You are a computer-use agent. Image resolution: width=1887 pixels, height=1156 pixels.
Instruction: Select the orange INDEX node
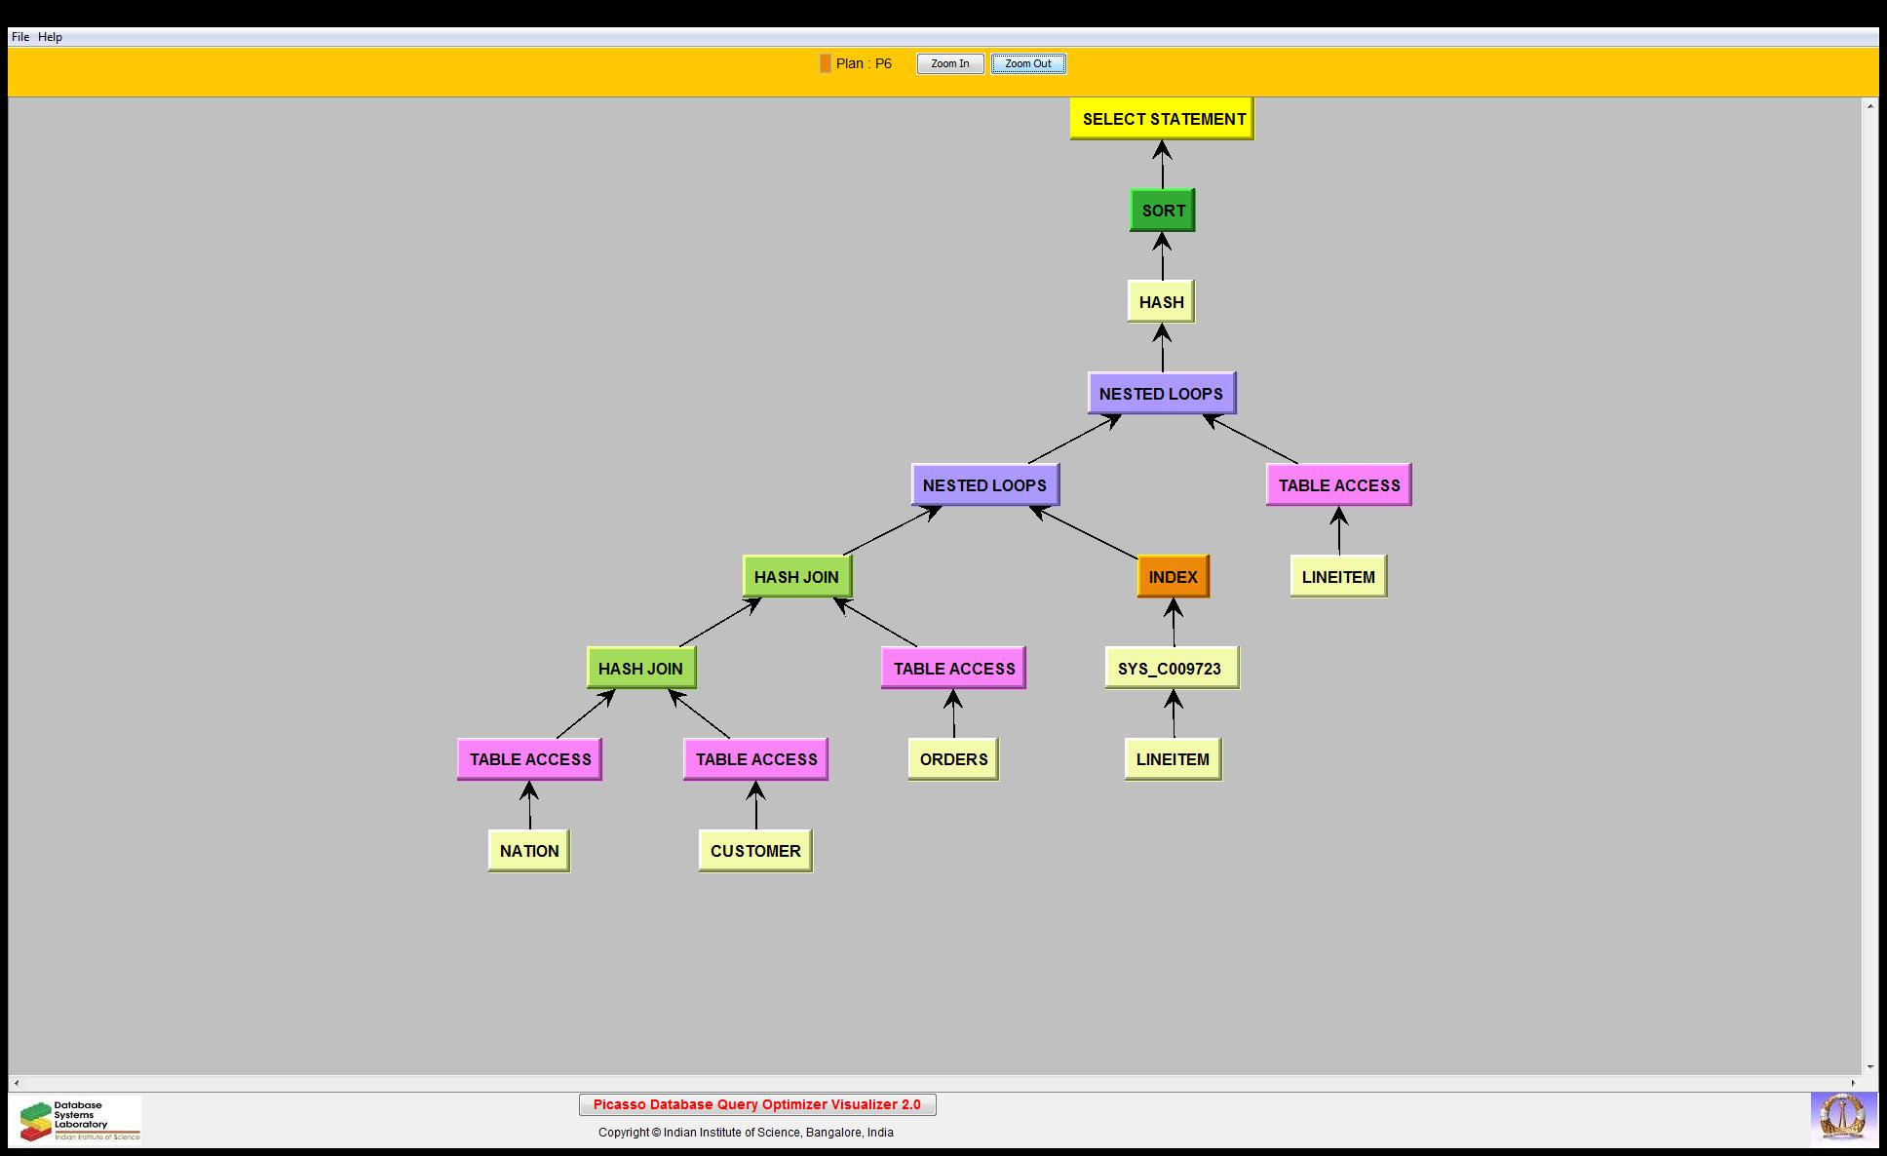coord(1173,577)
